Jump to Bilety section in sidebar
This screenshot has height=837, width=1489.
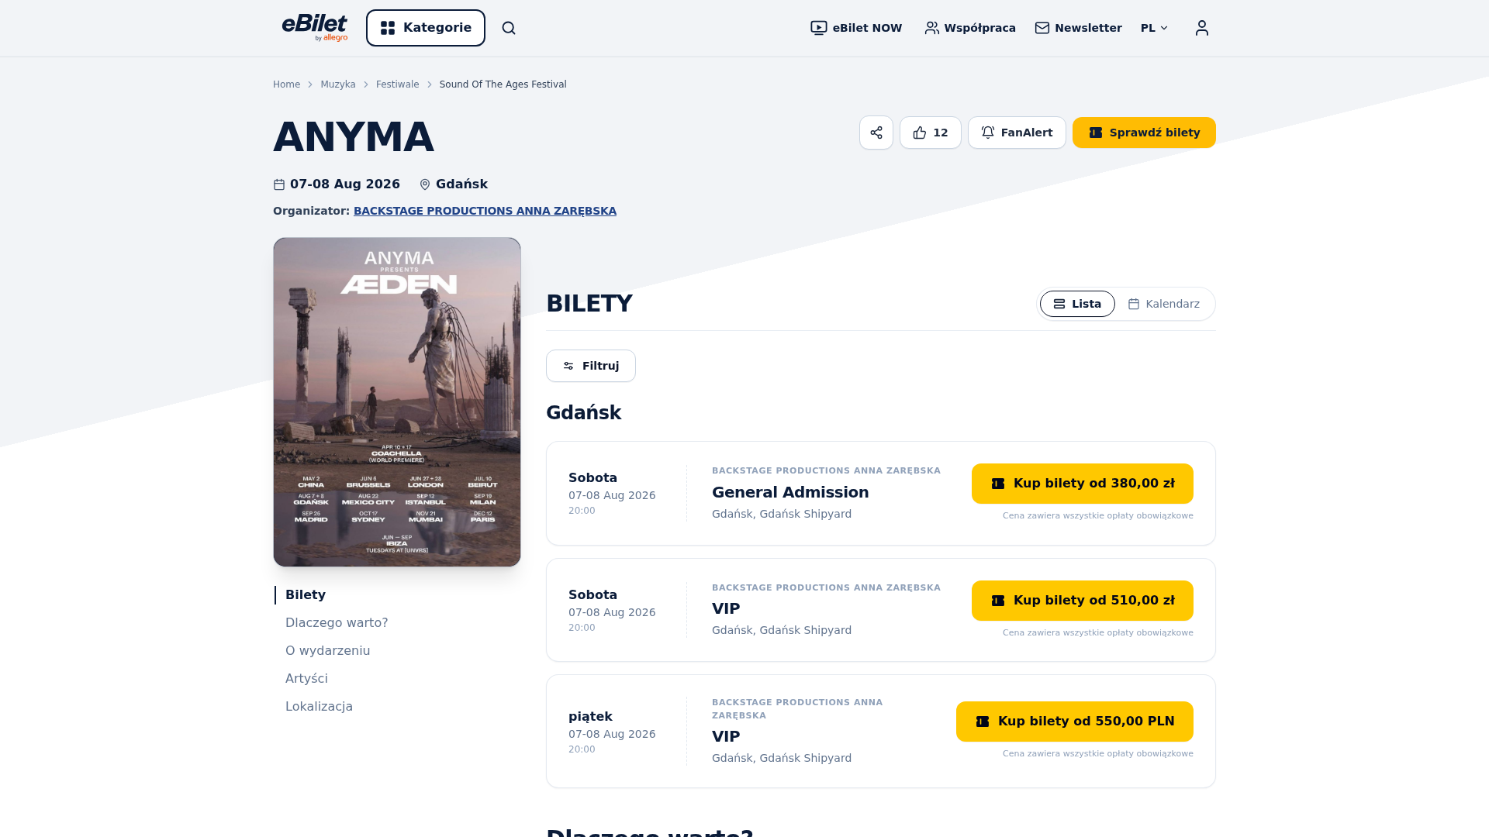click(x=306, y=595)
